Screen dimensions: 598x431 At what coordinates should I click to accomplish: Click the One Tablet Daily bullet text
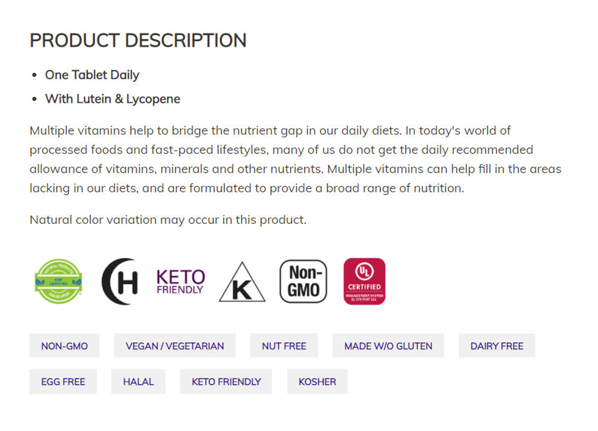click(92, 75)
